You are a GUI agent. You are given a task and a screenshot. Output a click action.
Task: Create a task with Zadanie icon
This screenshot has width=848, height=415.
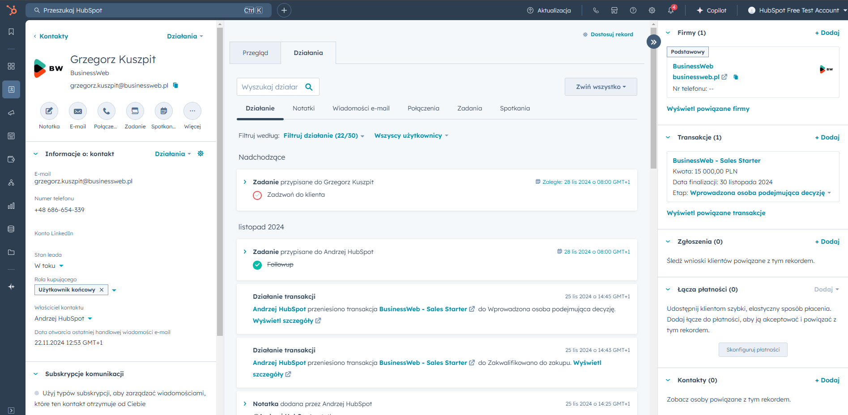point(135,111)
